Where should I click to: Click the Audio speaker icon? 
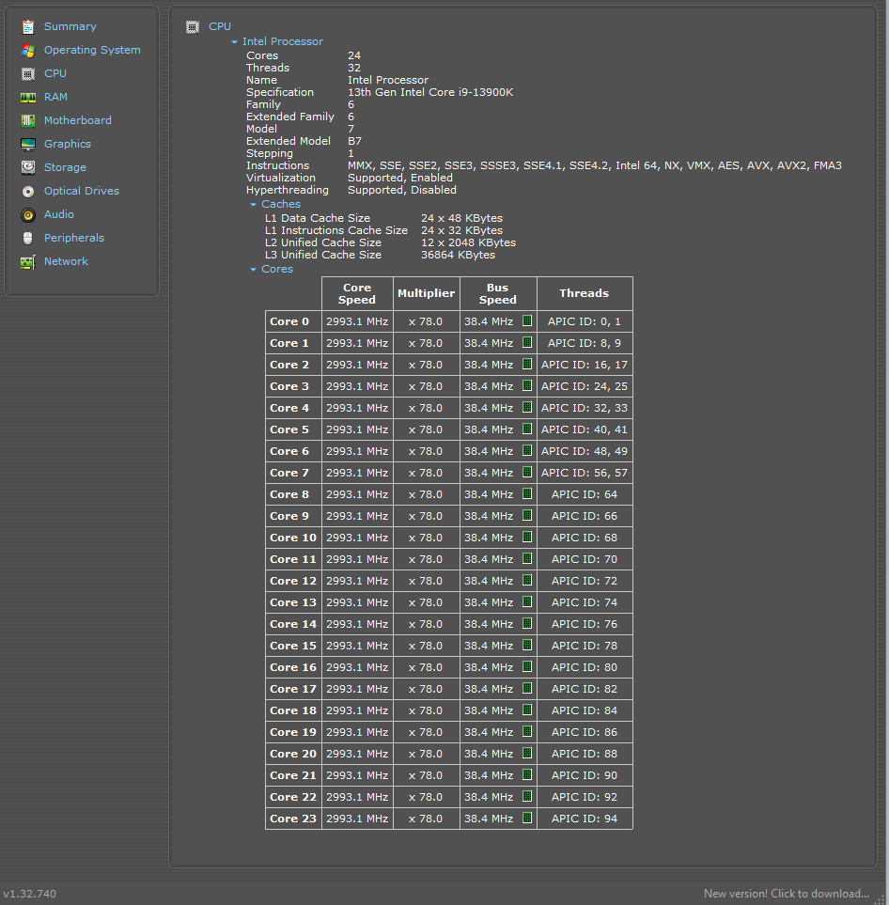pos(27,215)
